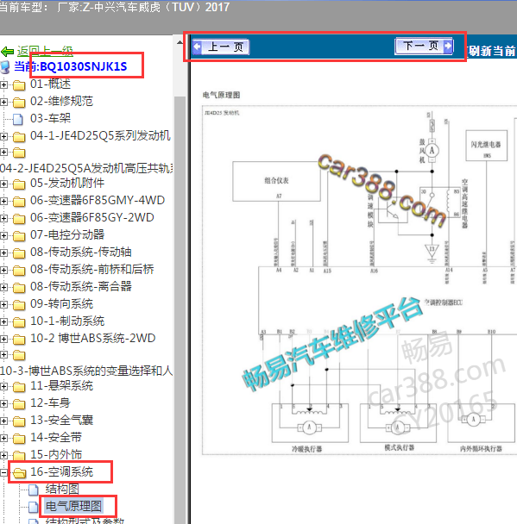517x524 pixels.
Task: Expand the 09-转向系统 node
Action: click(3, 304)
